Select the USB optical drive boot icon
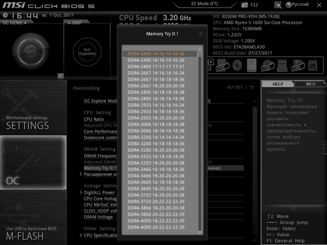 pos(267,65)
